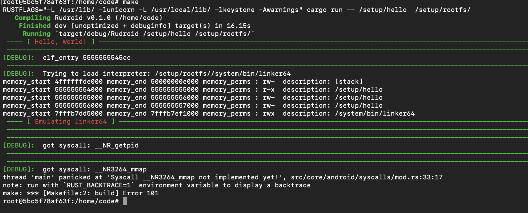Image resolution: width=528 pixels, height=213 pixels.
Task: Click '/system/bin/linker64' description in memory map
Action: pyautogui.click(x=375, y=113)
